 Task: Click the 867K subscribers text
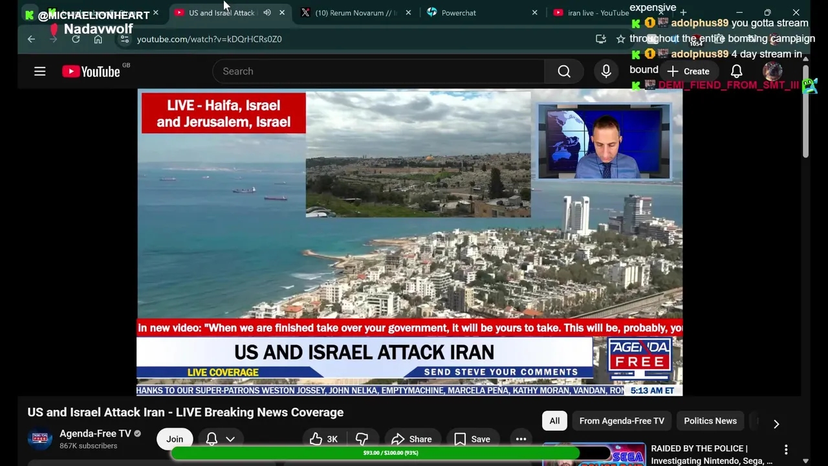click(88, 446)
